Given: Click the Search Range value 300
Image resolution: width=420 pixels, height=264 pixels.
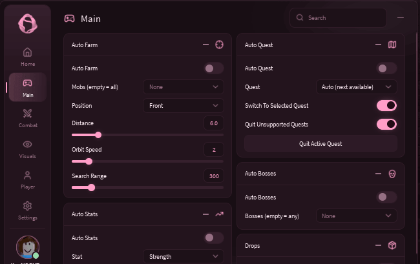Looking at the screenshot, I should click(x=214, y=176).
